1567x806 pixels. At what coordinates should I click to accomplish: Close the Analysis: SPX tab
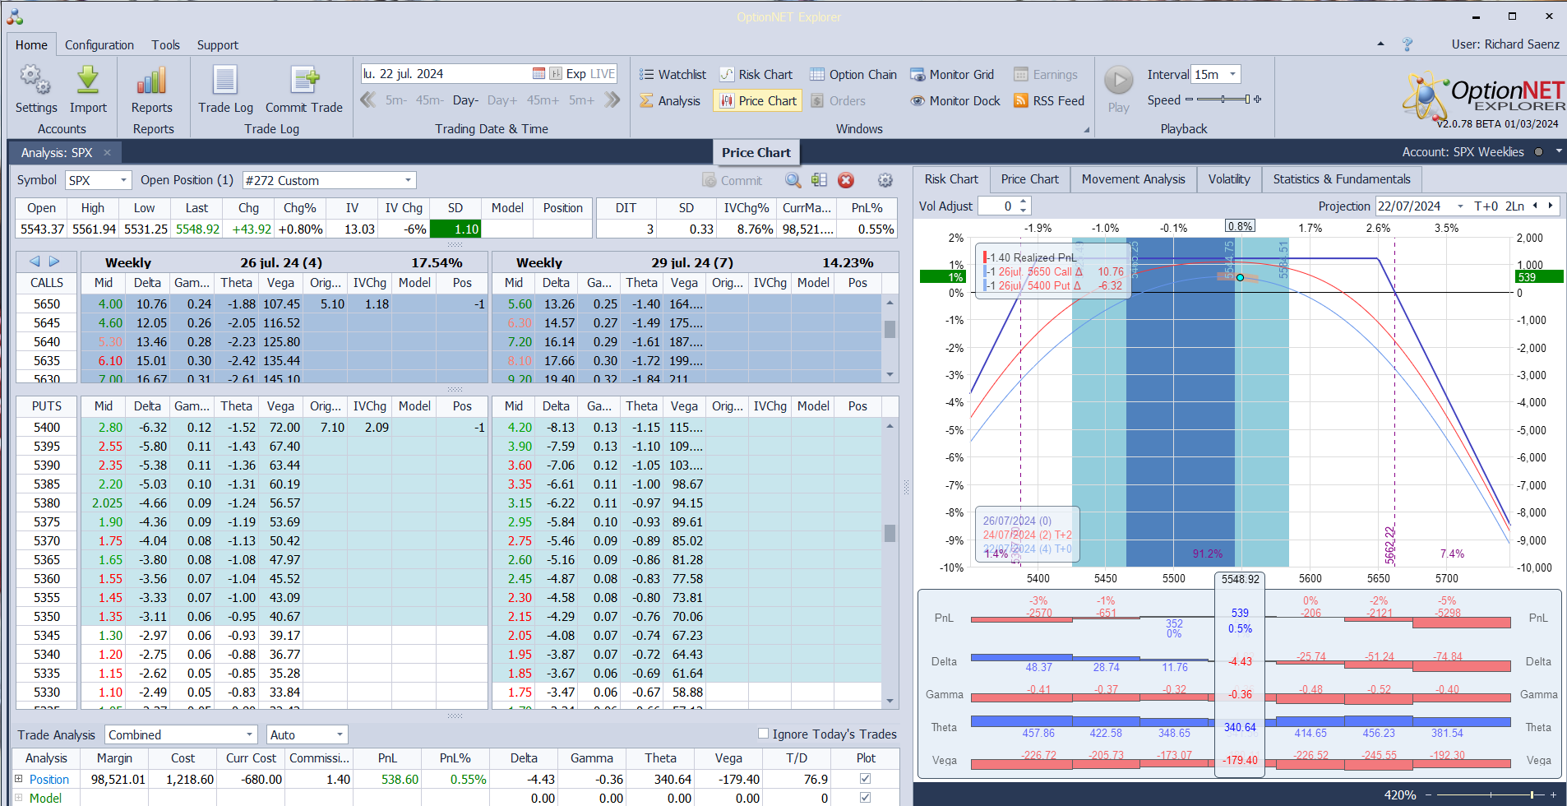107,153
